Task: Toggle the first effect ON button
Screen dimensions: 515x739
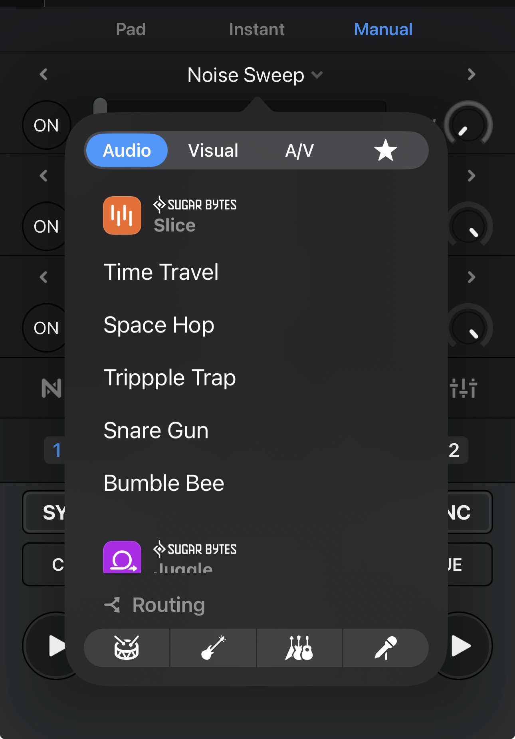Action: click(x=46, y=125)
